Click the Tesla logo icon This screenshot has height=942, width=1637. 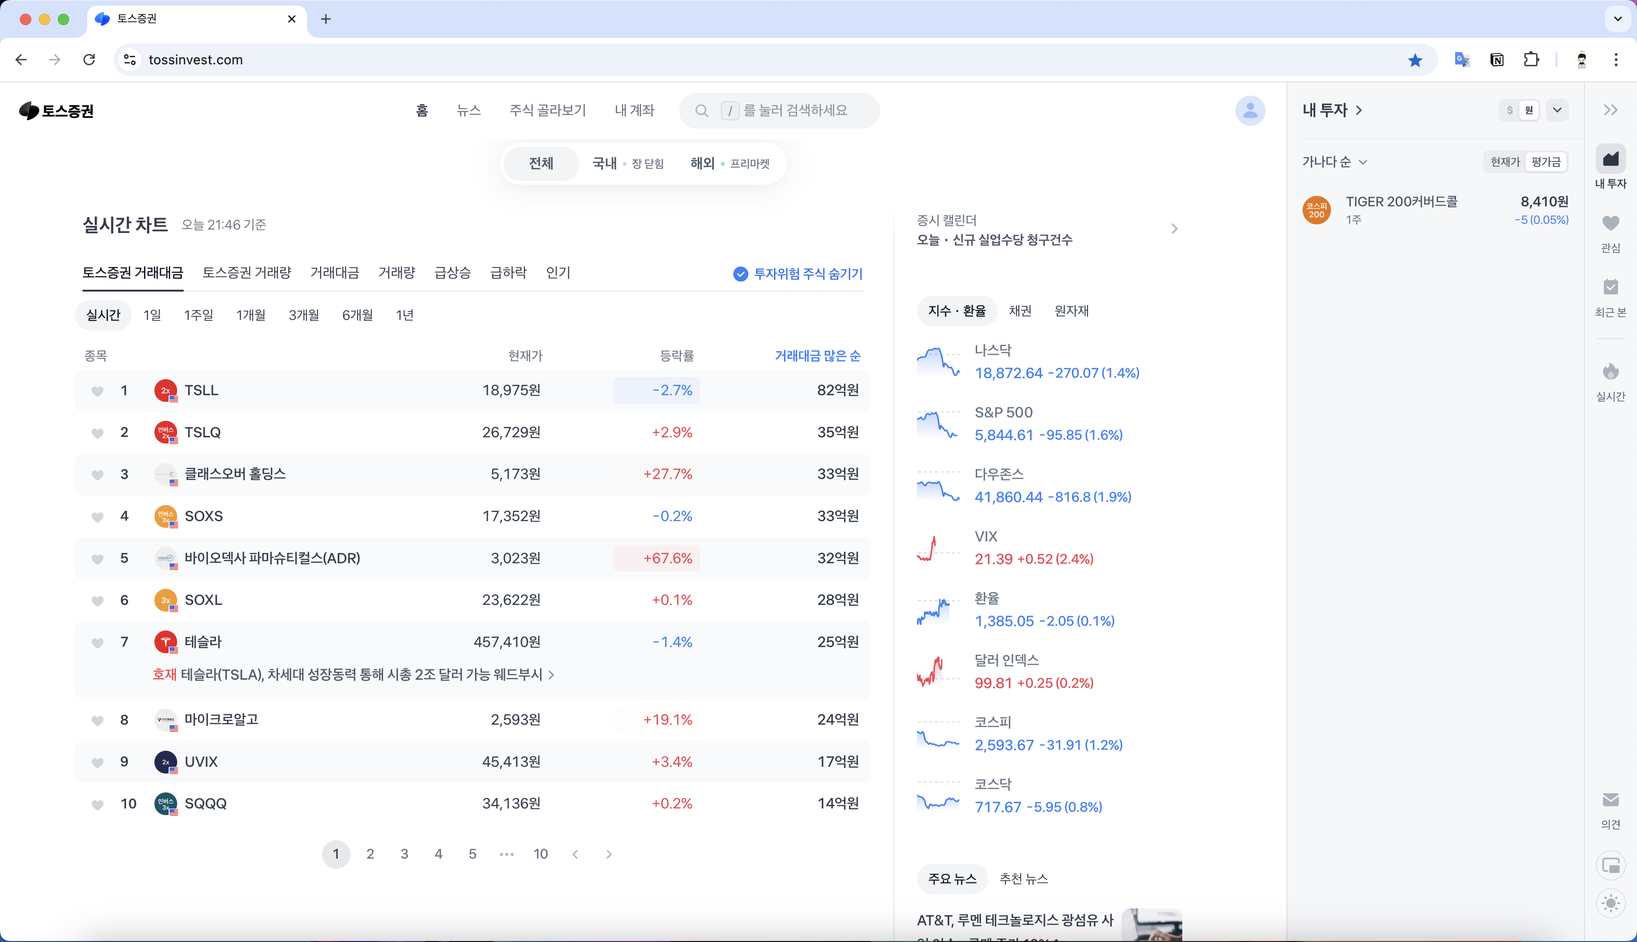(x=166, y=642)
